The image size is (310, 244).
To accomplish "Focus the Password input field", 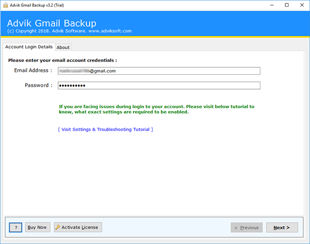I will coord(159,86).
